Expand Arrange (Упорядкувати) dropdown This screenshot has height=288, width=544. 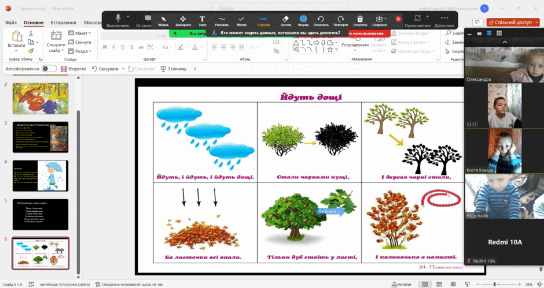pos(355,51)
